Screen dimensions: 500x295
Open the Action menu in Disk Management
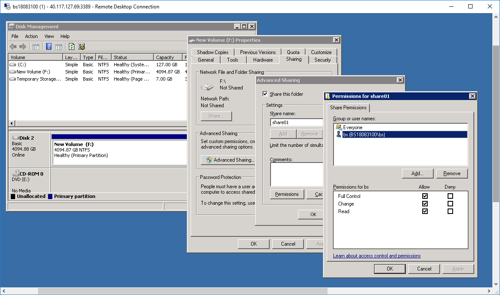pos(31,36)
